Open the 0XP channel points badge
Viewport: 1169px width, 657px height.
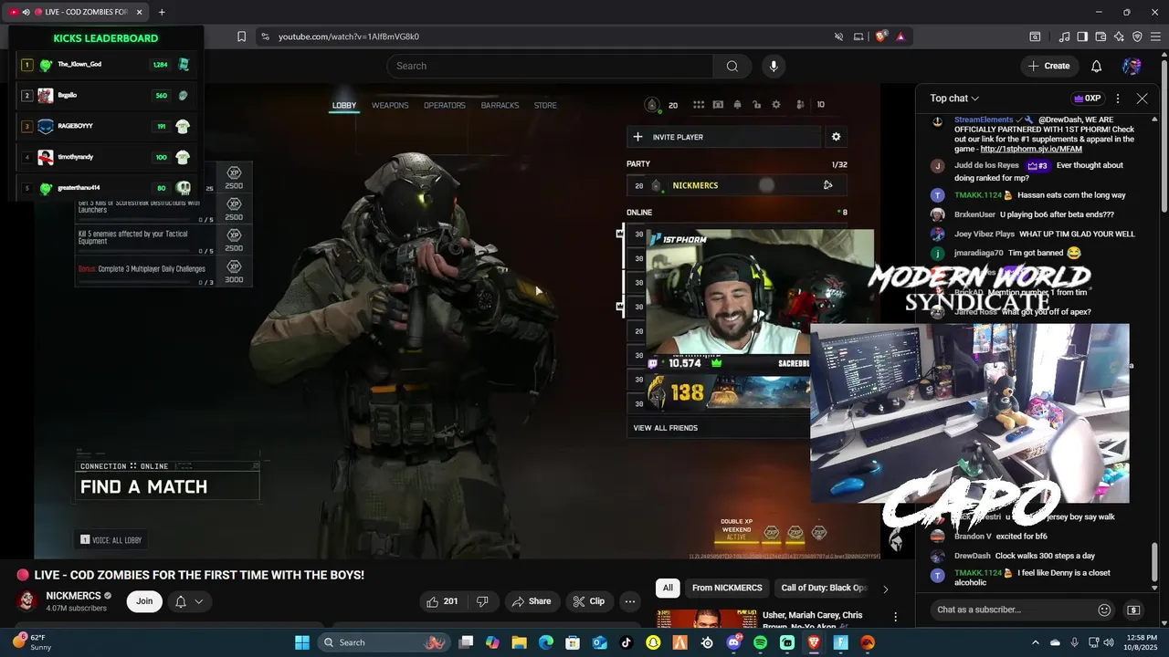pyautogui.click(x=1087, y=99)
